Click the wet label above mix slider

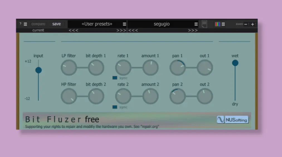[x=235, y=56]
